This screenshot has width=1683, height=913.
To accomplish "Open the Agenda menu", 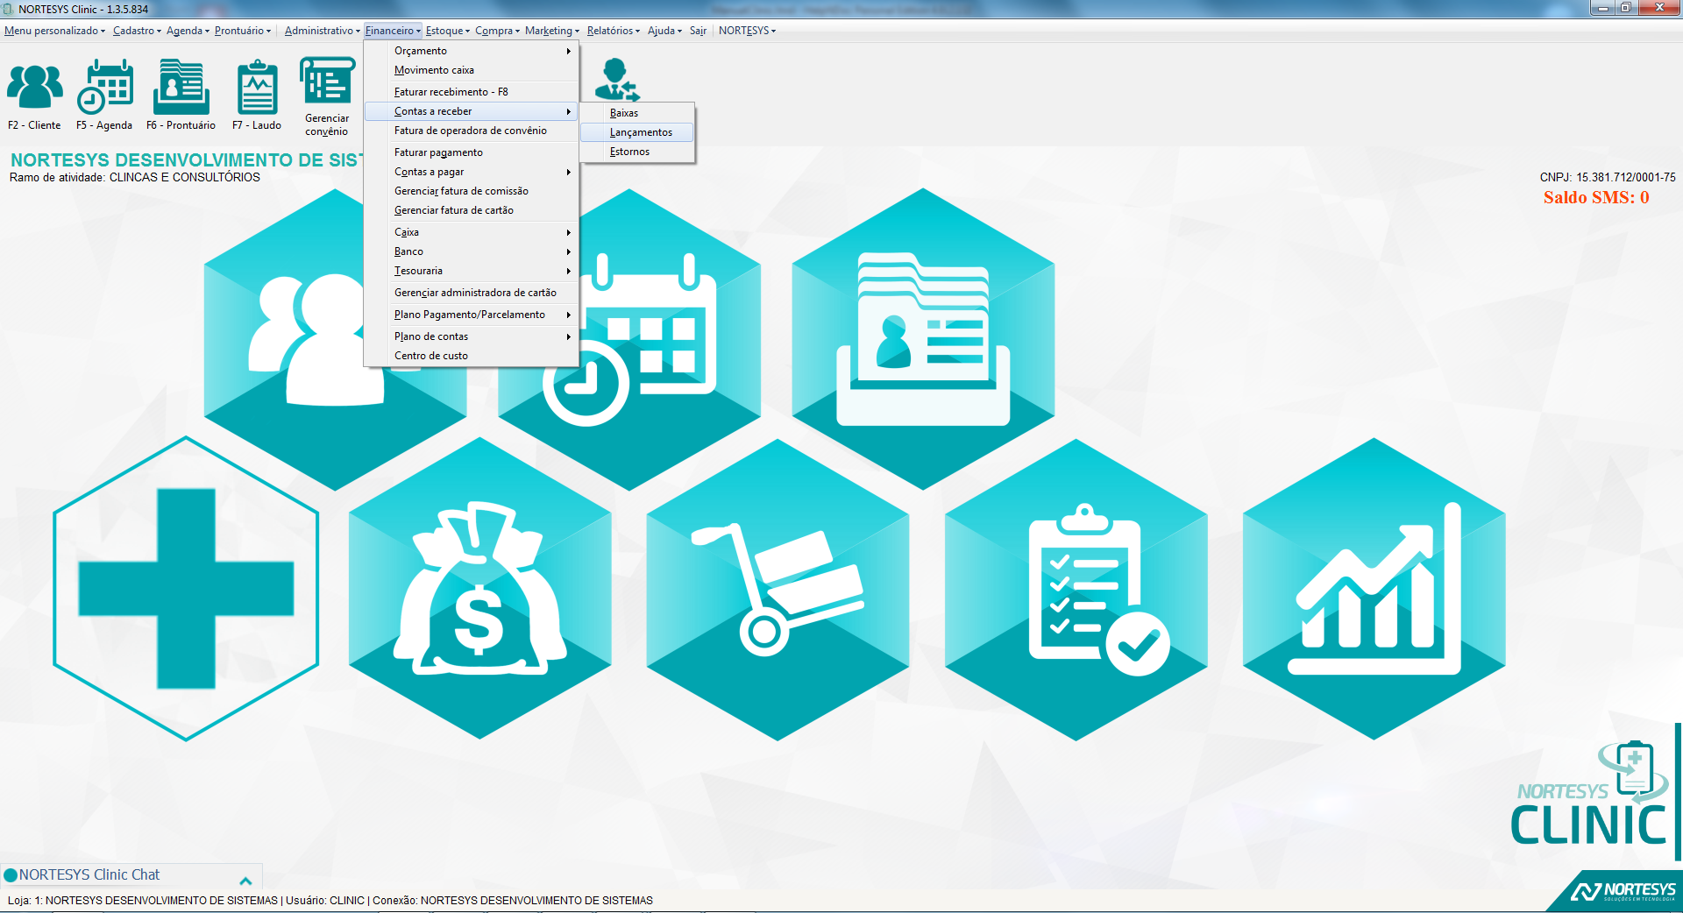I will tap(188, 31).
